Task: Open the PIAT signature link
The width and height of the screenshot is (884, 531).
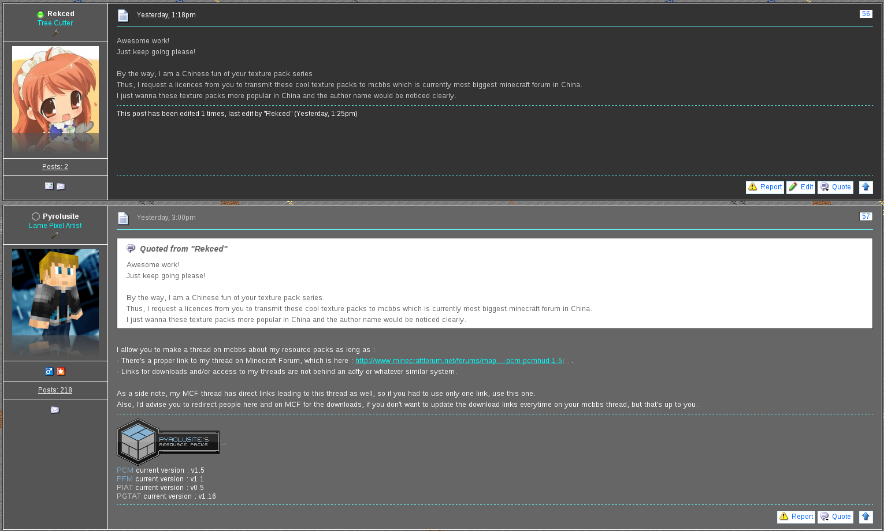Action: point(125,488)
